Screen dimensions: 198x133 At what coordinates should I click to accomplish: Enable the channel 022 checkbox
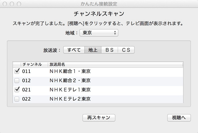tap(17, 99)
